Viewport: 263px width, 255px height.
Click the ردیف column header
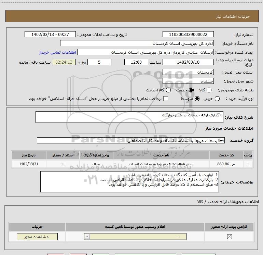click(x=248, y=155)
